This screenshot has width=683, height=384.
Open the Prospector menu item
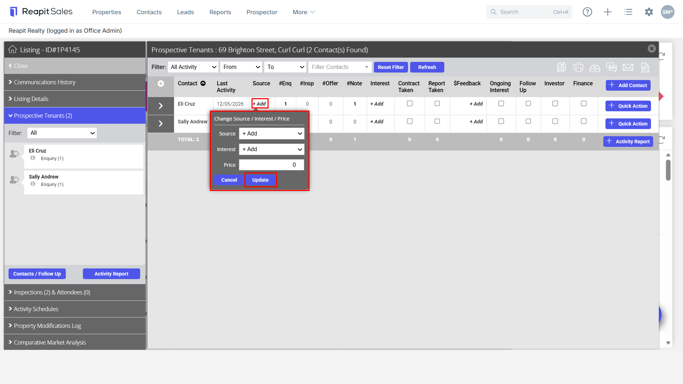(x=262, y=12)
